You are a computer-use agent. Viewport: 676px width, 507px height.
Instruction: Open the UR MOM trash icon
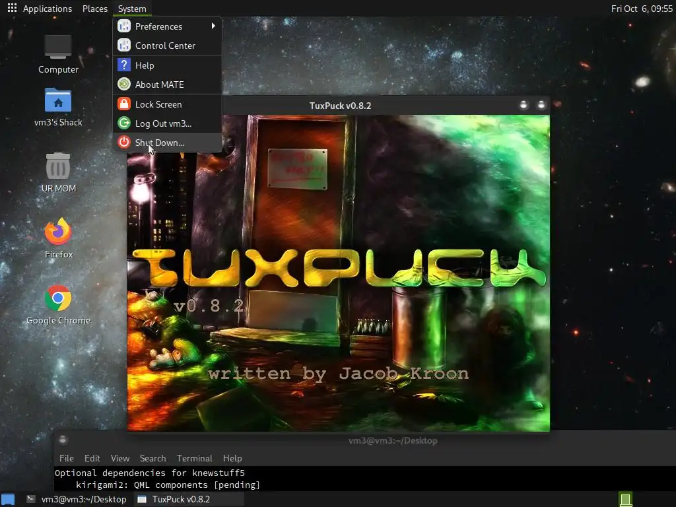pyautogui.click(x=58, y=172)
